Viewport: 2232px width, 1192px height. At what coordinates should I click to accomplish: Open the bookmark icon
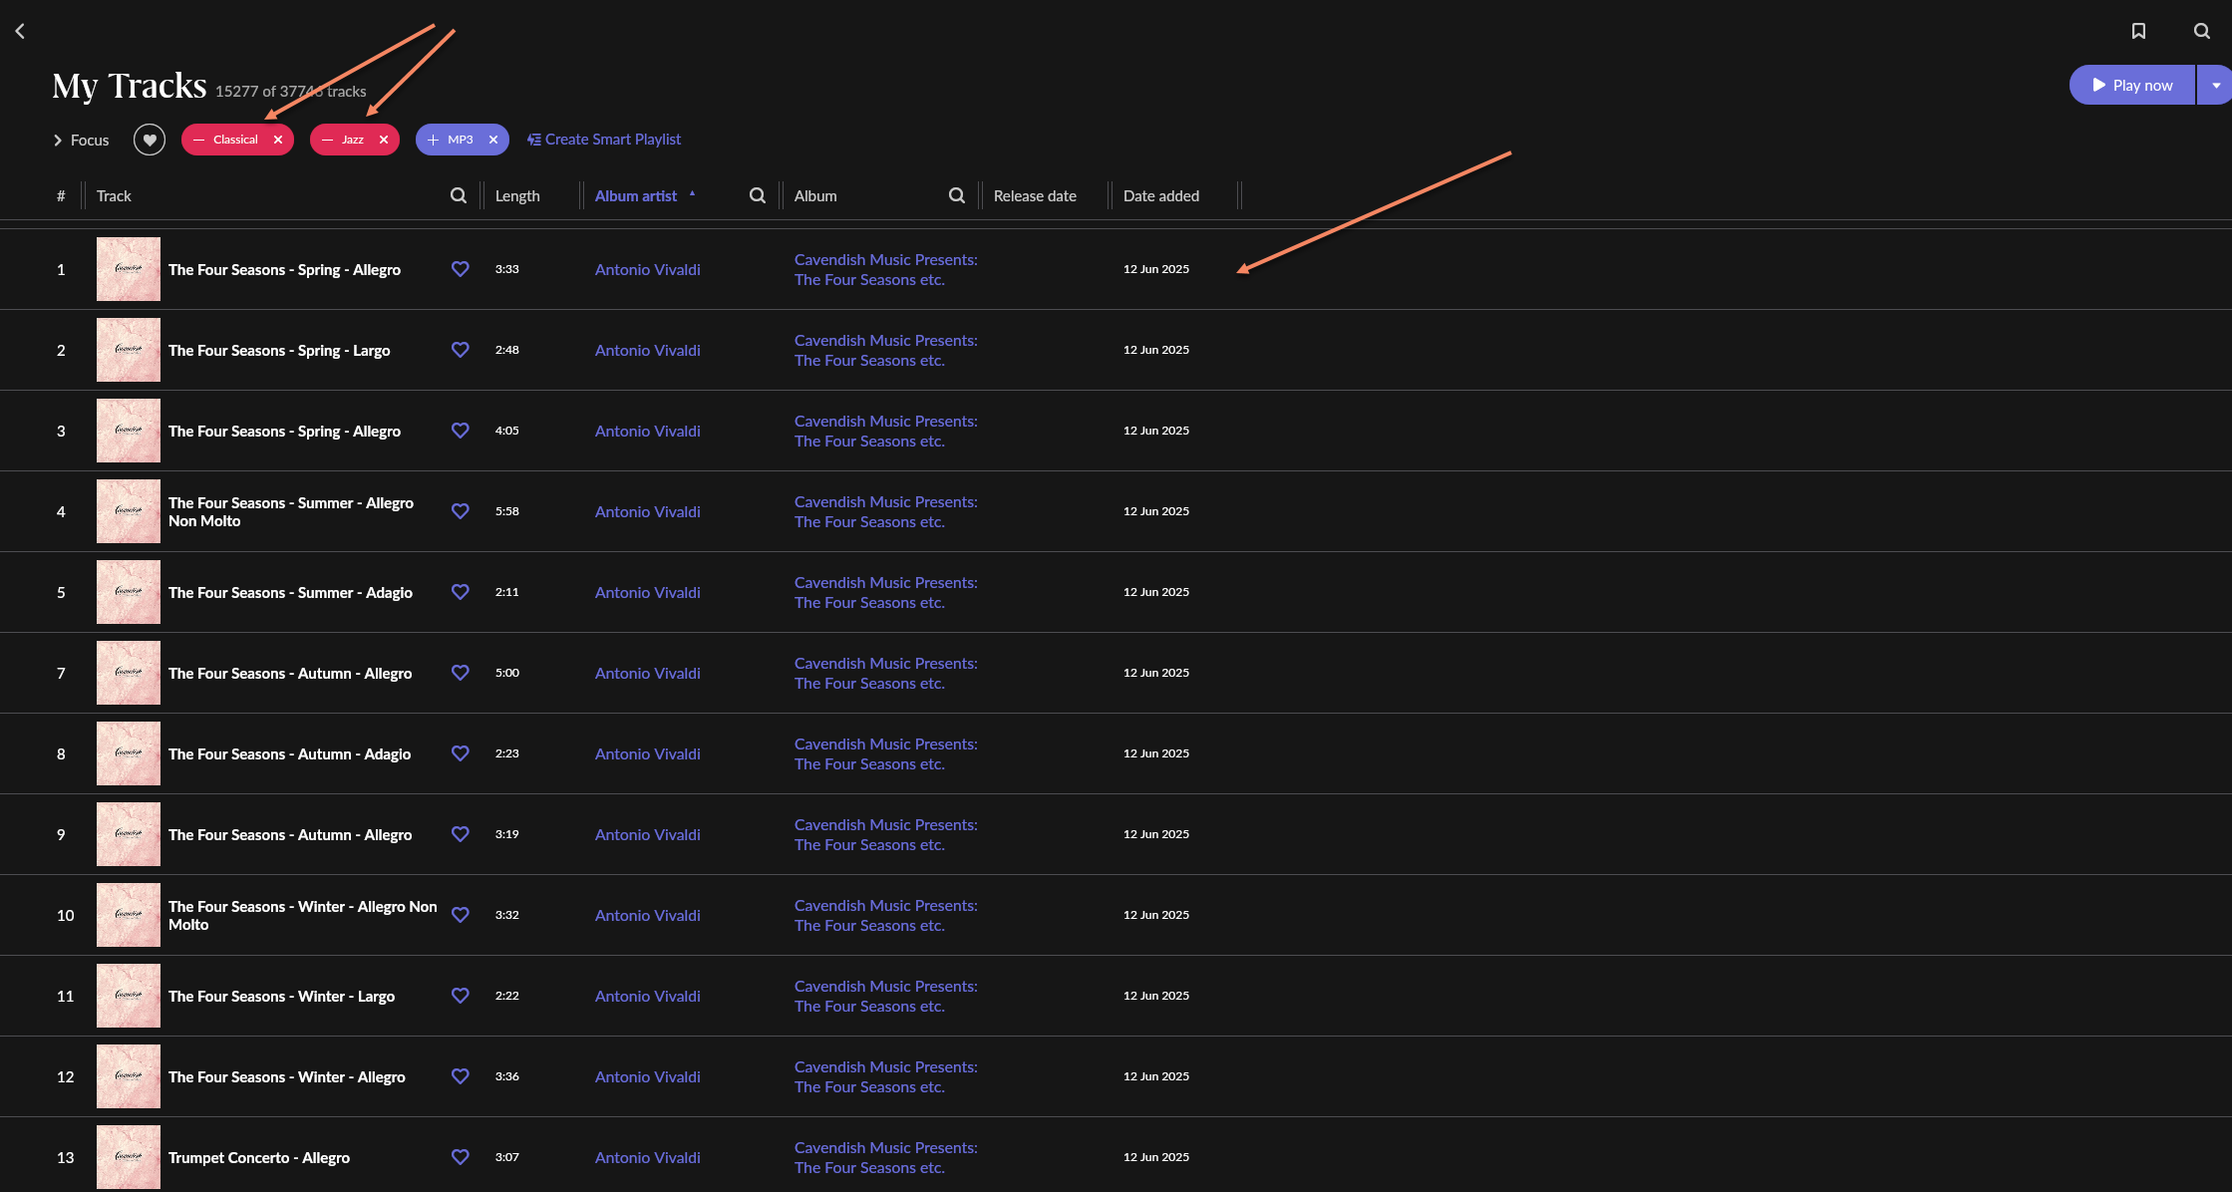coord(2138,31)
